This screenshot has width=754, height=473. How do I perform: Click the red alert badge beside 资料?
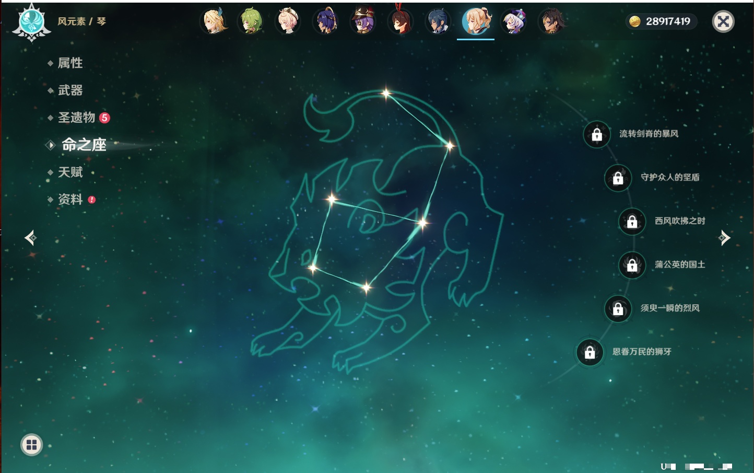92,200
